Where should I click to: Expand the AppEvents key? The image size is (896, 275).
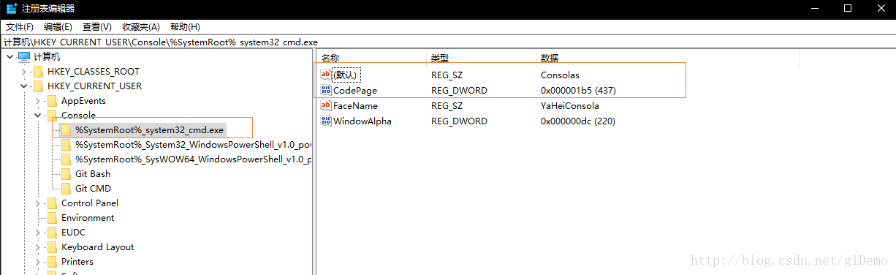click(37, 101)
